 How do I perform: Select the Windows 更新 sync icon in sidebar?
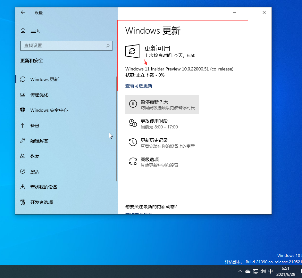pyautogui.click(x=23, y=79)
